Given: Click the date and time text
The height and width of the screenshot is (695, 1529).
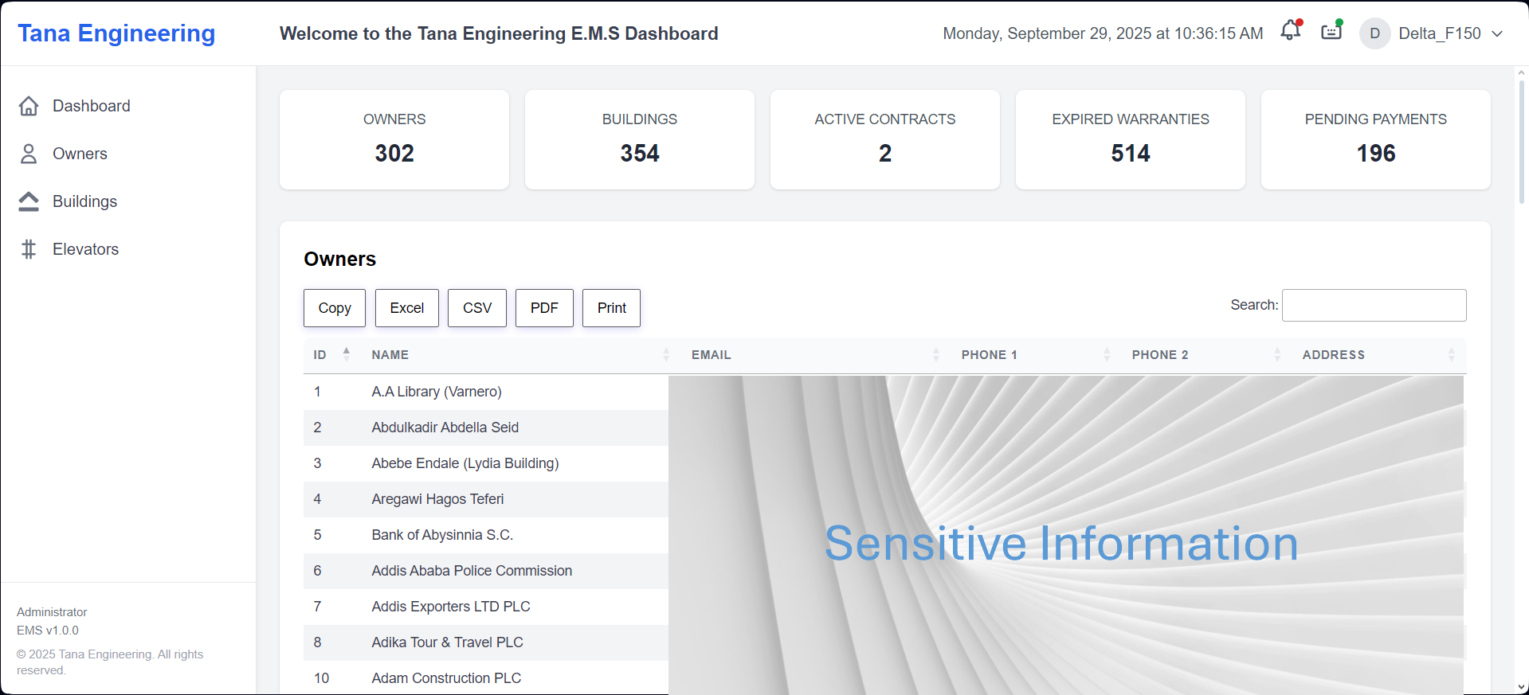Looking at the screenshot, I should click(x=1103, y=33).
